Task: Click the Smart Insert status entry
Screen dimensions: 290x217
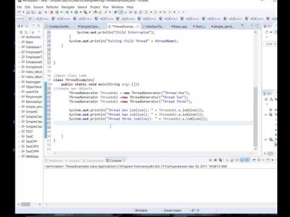Action: click(x=173, y=210)
